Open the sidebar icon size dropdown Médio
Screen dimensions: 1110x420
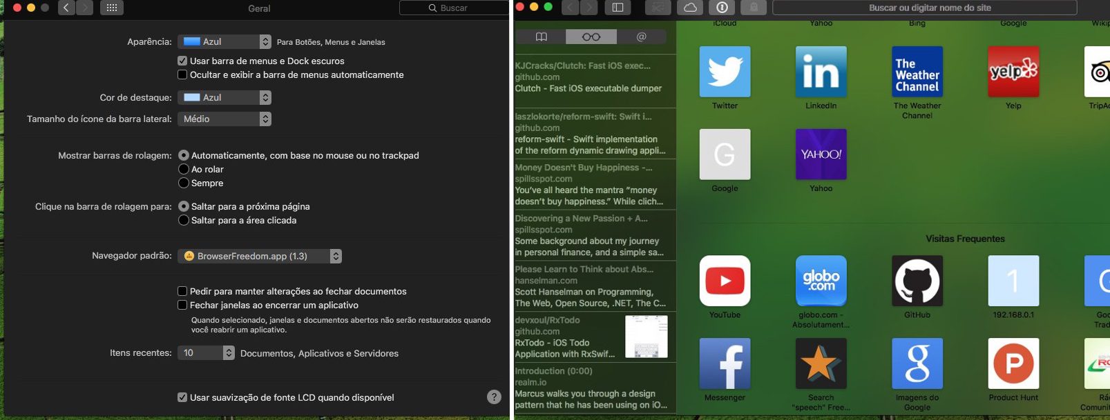[224, 119]
